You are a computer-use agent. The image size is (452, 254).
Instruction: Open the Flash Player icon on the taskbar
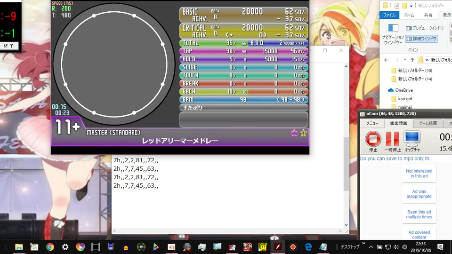pyautogui.click(x=278, y=247)
